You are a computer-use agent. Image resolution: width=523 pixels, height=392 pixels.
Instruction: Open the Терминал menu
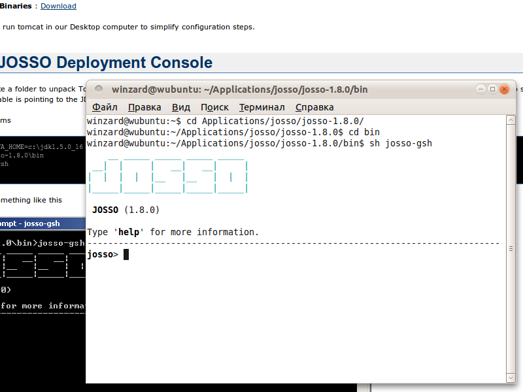click(x=262, y=107)
